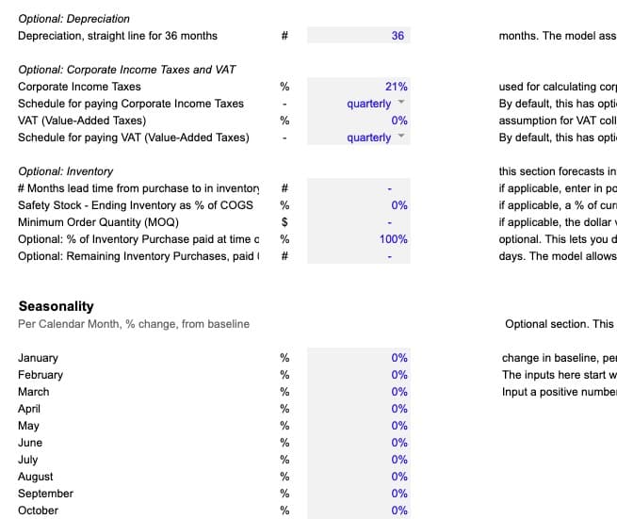Select the 100% inventory purchase paid cell
617x519 pixels.
[x=359, y=239]
